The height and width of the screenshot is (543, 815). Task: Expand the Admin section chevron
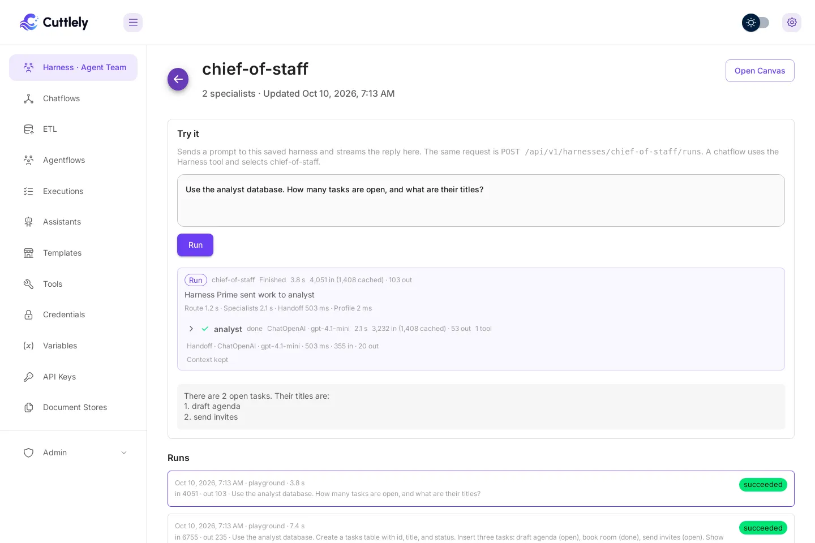(x=124, y=453)
